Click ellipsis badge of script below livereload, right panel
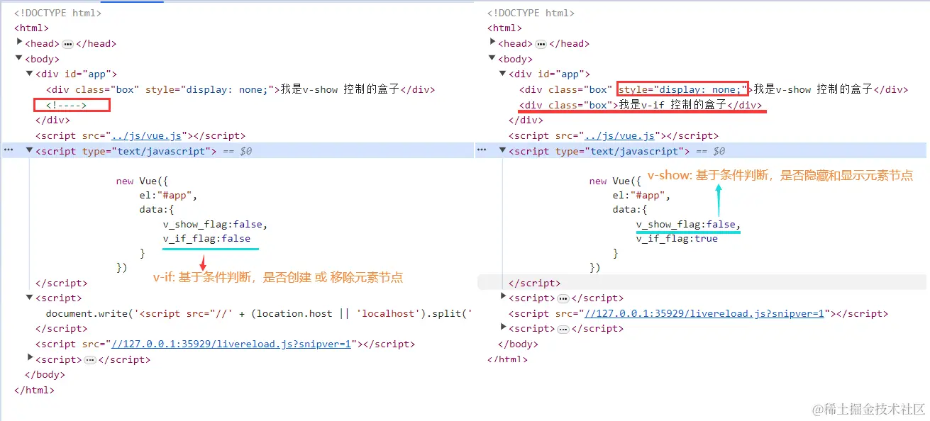Screen dimensions: 930x421 (x=563, y=329)
